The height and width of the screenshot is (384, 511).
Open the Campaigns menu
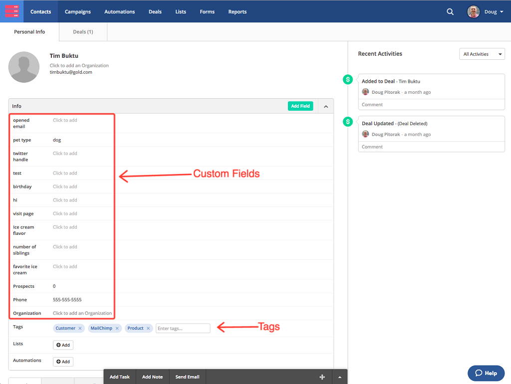pyautogui.click(x=78, y=12)
